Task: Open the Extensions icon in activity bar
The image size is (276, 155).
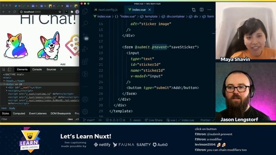Action: coord(85,62)
